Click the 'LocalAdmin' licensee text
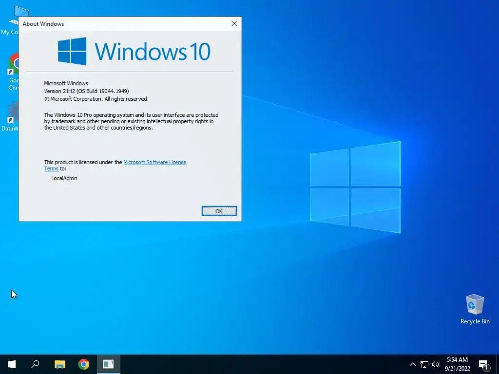Viewport: 499px width, 374px height. point(64,178)
